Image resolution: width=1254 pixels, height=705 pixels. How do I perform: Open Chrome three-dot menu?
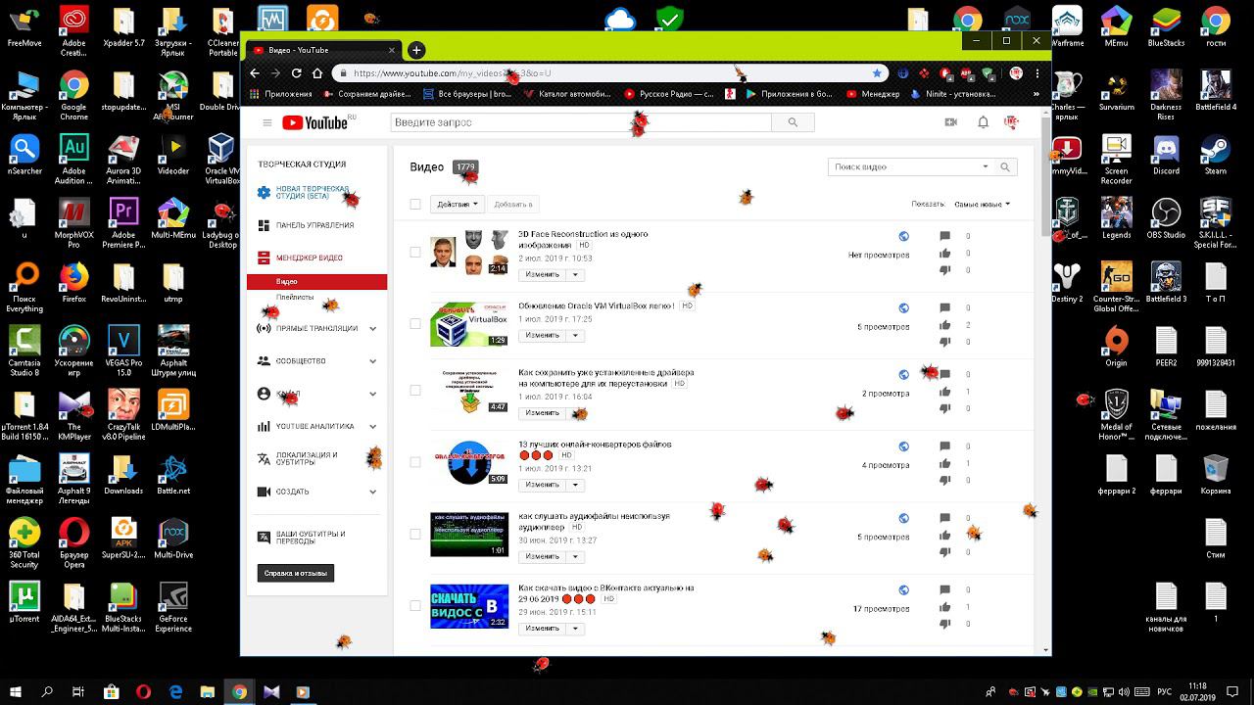1037,73
